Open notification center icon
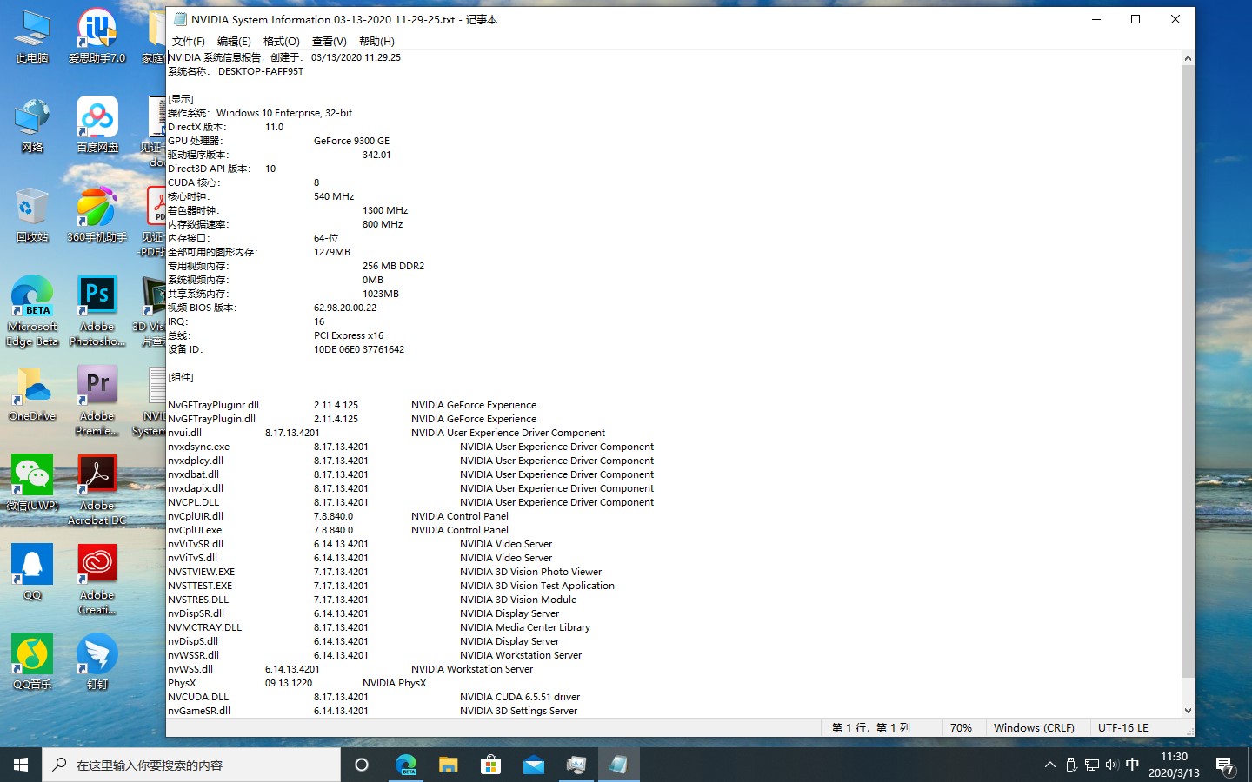Viewport: 1252px width, 782px height. [1226, 765]
